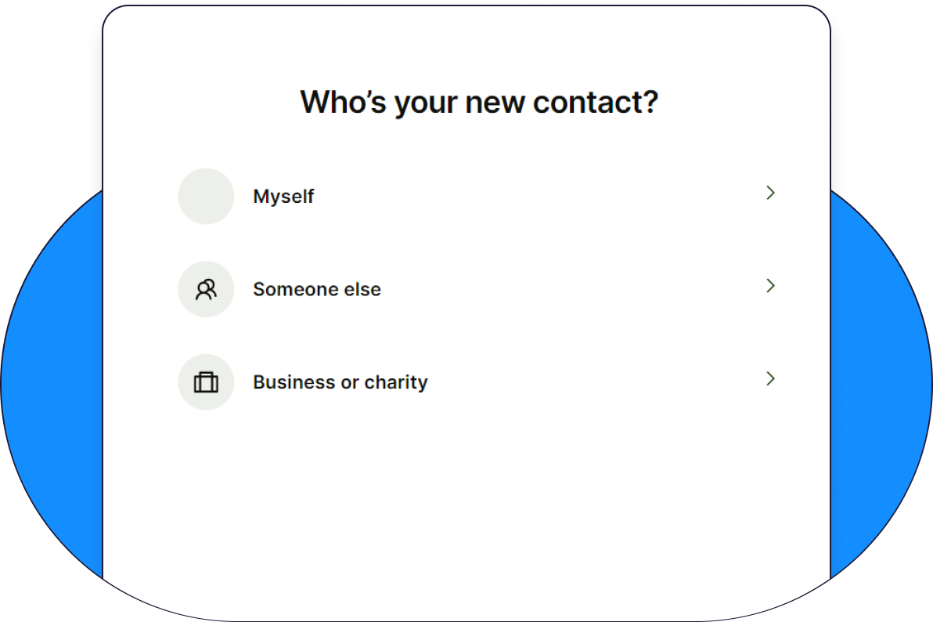
Task: Choose the "Someone else" text label
Action: pyautogui.click(x=317, y=290)
